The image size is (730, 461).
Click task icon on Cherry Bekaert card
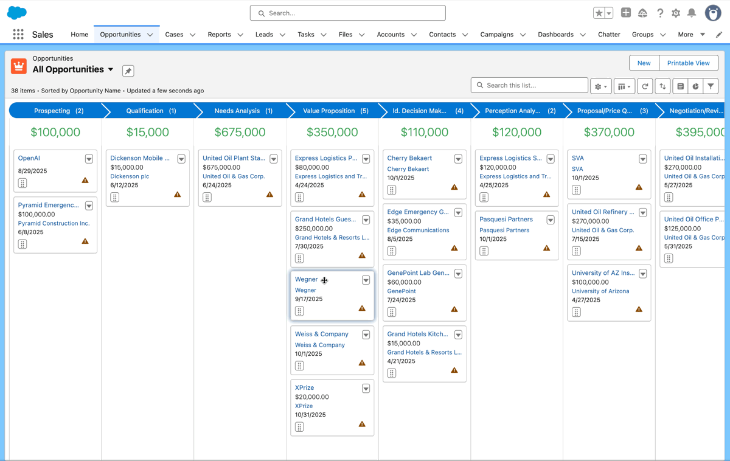[x=392, y=190]
